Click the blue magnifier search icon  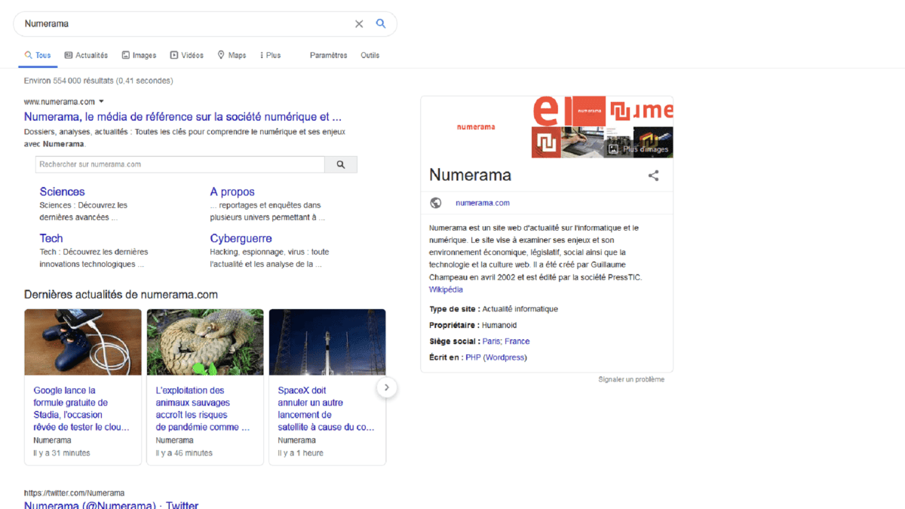coord(381,23)
